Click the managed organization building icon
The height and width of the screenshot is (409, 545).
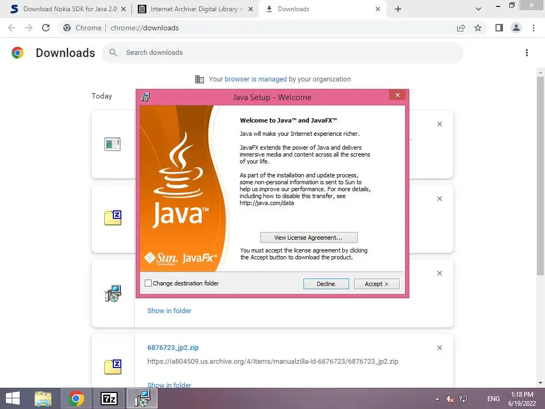pos(200,79)
